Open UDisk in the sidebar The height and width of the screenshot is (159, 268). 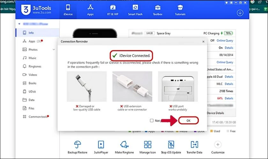coord(38,92)
